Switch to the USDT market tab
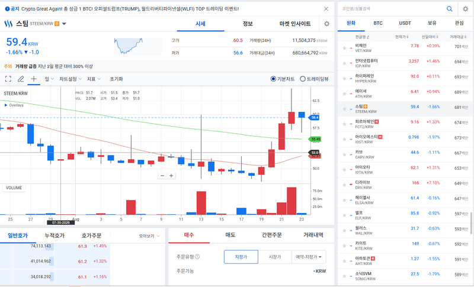The height and width of the screenshot is (287, 474). click(x=405, y=23)
